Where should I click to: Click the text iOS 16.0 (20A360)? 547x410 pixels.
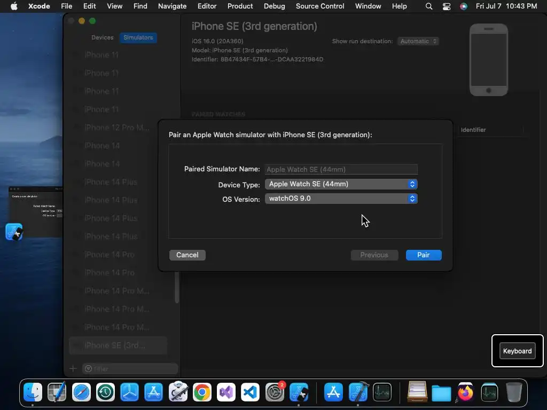pos(217,41)
